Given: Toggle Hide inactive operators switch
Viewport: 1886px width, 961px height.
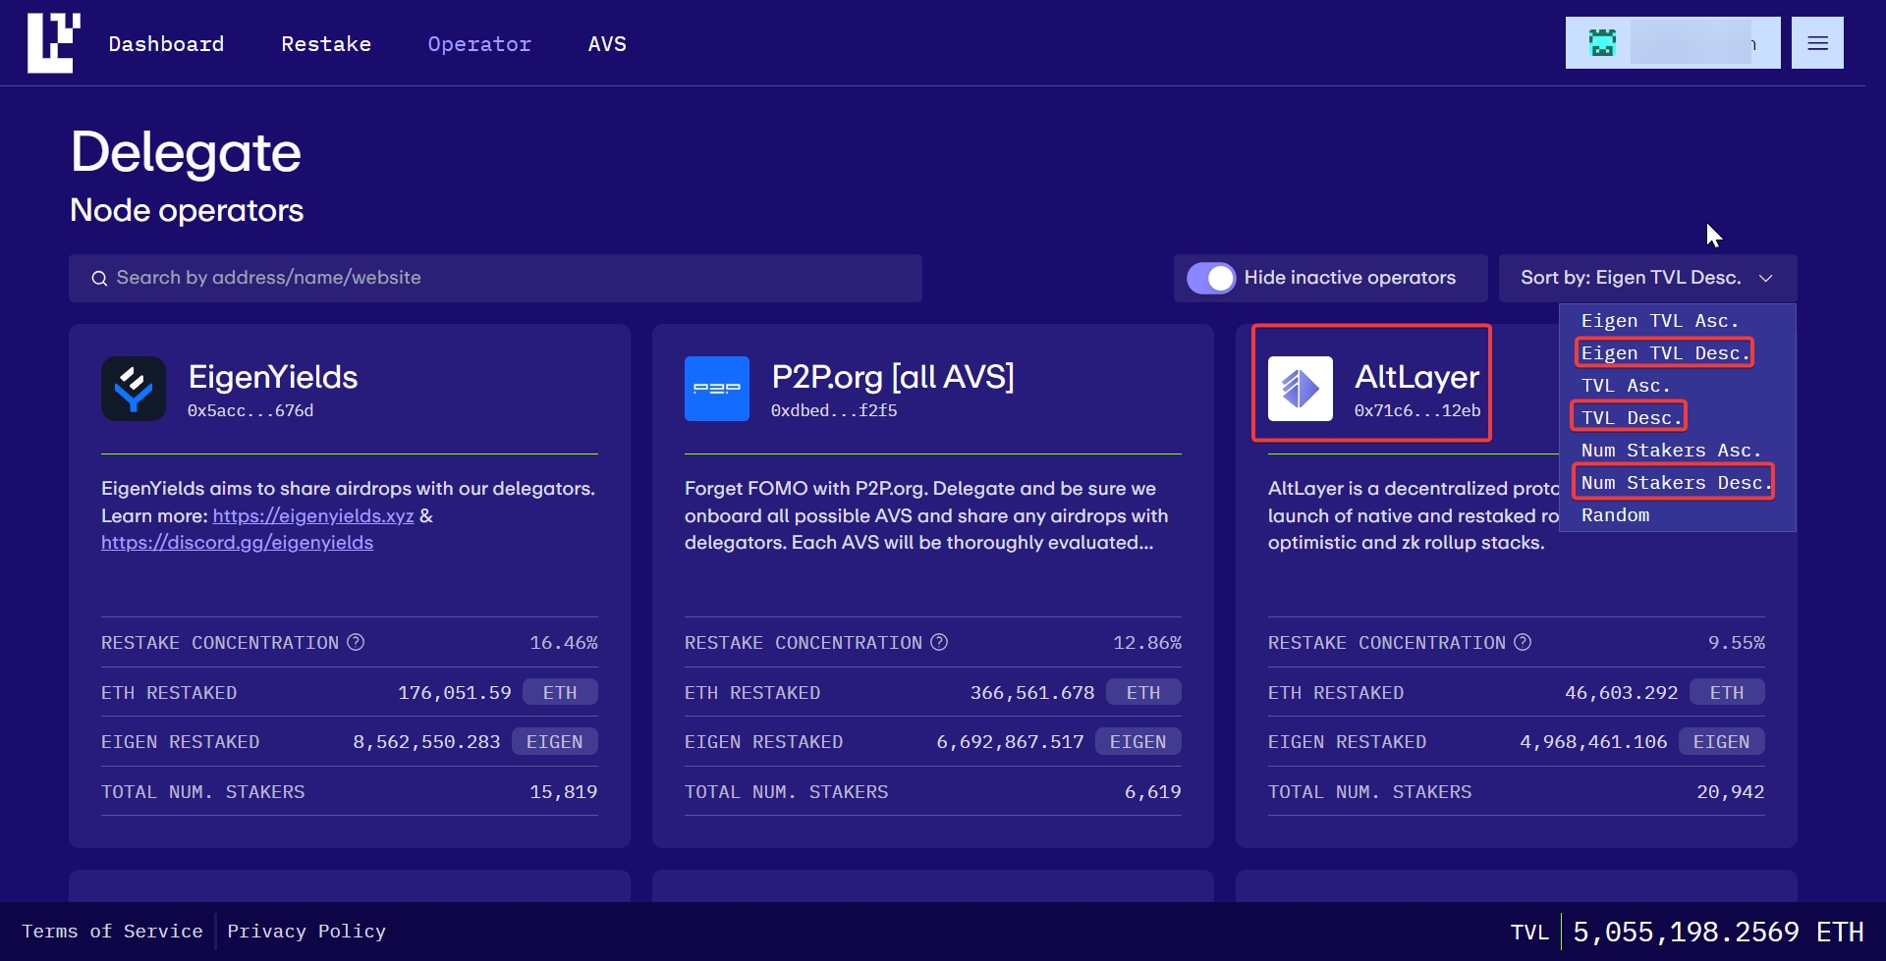Looking at the screenshot, I should (1211, 278).
